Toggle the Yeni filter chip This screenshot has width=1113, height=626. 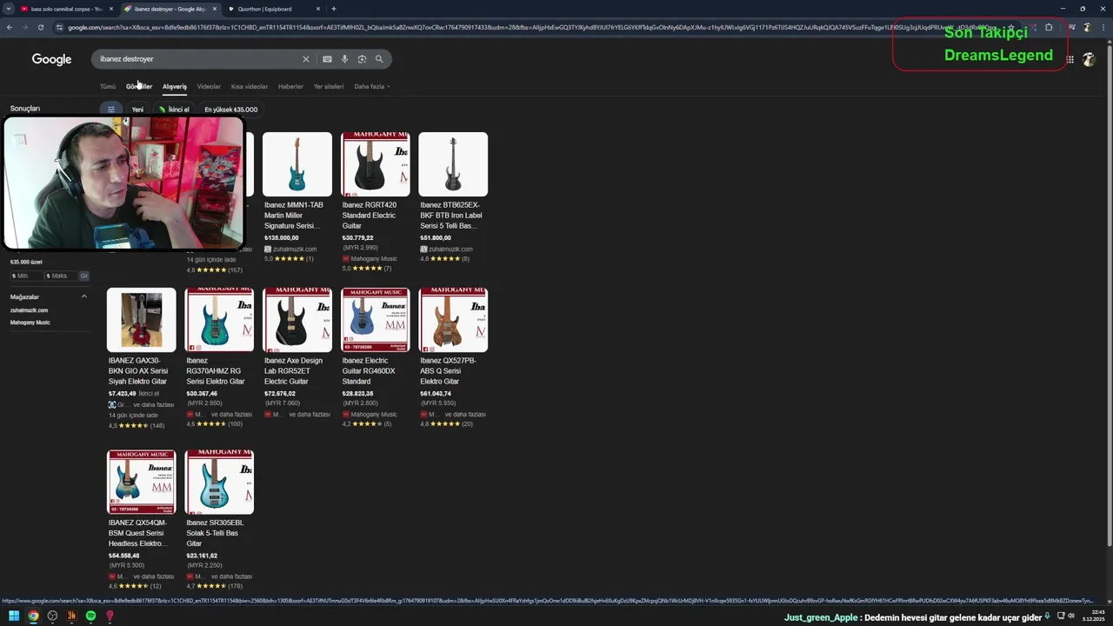(x=137, y=110)
